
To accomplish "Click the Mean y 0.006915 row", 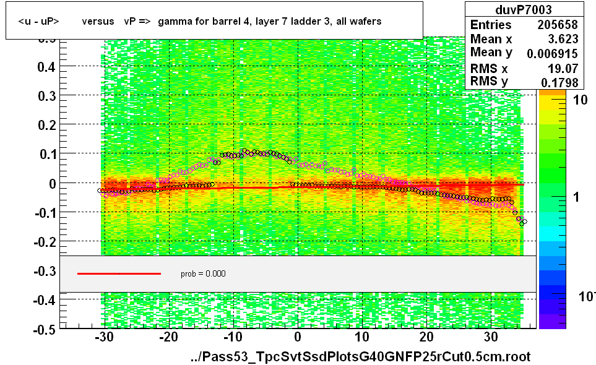I will pyautogui.click(x=524, y=53).
